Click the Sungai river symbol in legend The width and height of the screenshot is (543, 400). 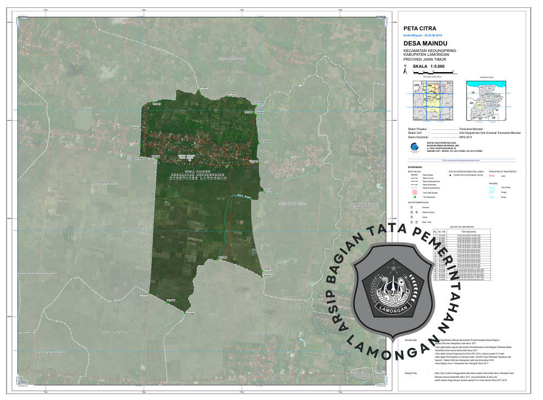pos(492,191)
